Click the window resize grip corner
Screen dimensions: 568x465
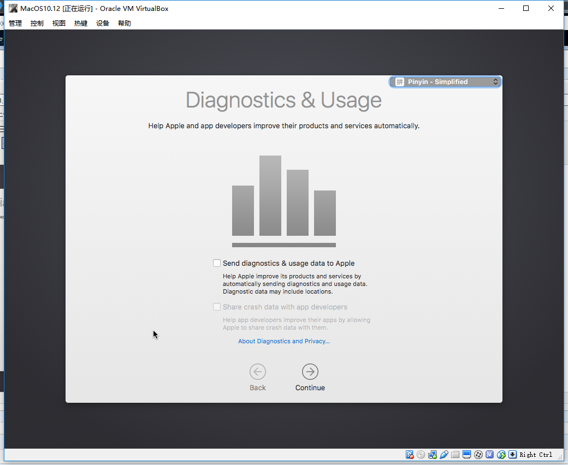tap(560, 457)
